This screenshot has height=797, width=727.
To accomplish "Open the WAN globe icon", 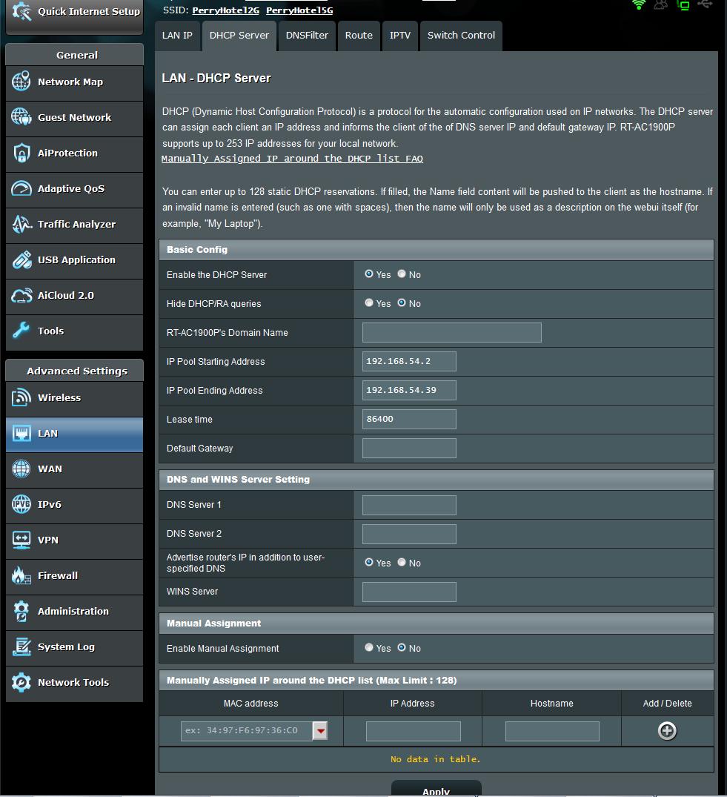I will (21, 469).
